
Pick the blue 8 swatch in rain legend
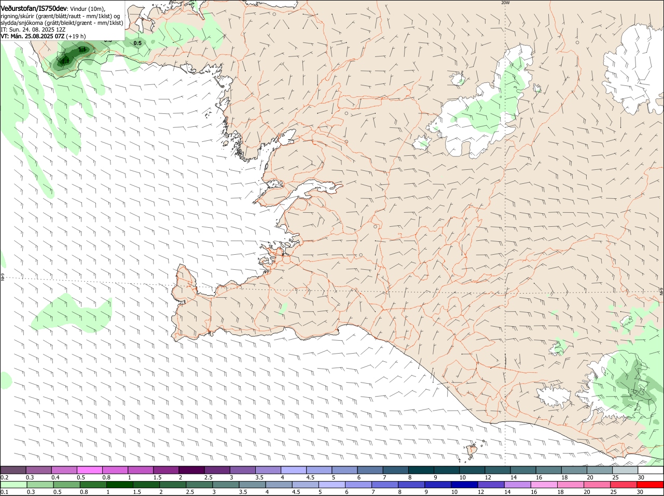(411, 484)
